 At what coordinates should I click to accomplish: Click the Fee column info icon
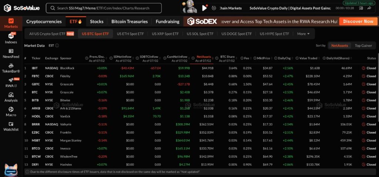(x=242, y=58)
